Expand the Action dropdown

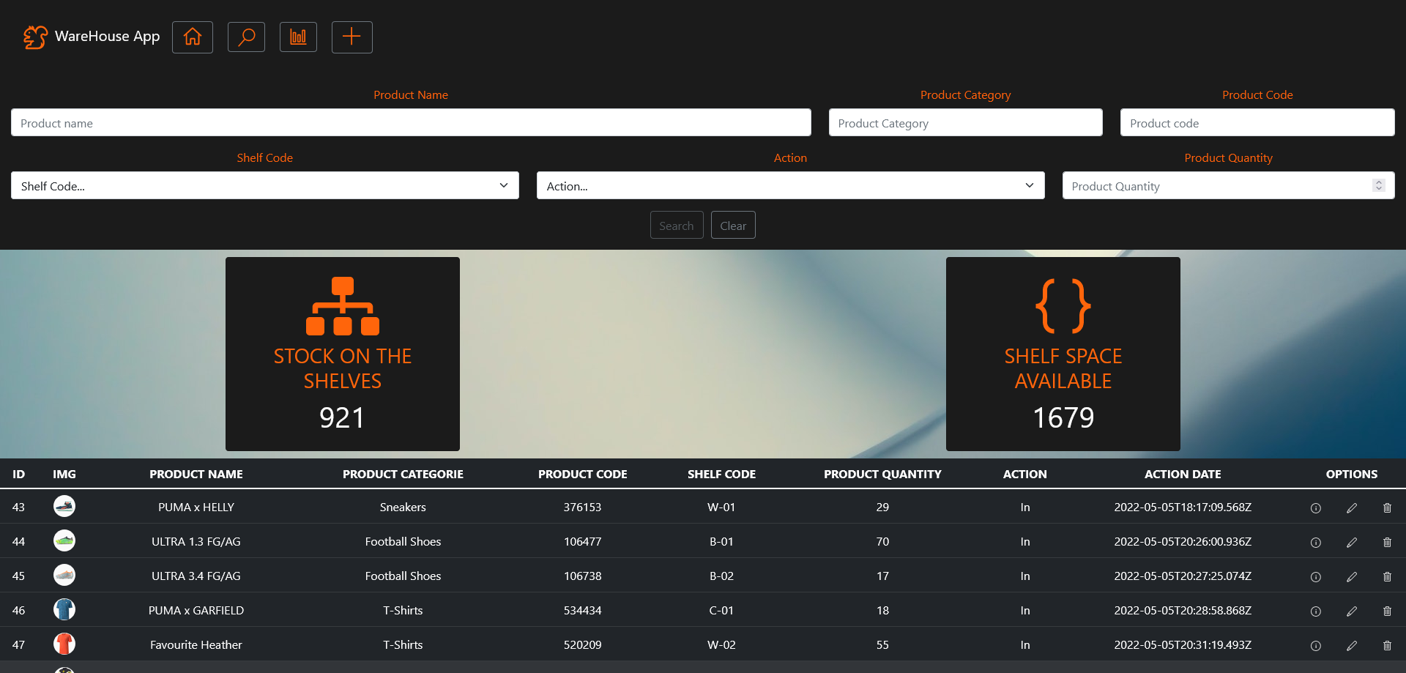[x=790, y=185]
